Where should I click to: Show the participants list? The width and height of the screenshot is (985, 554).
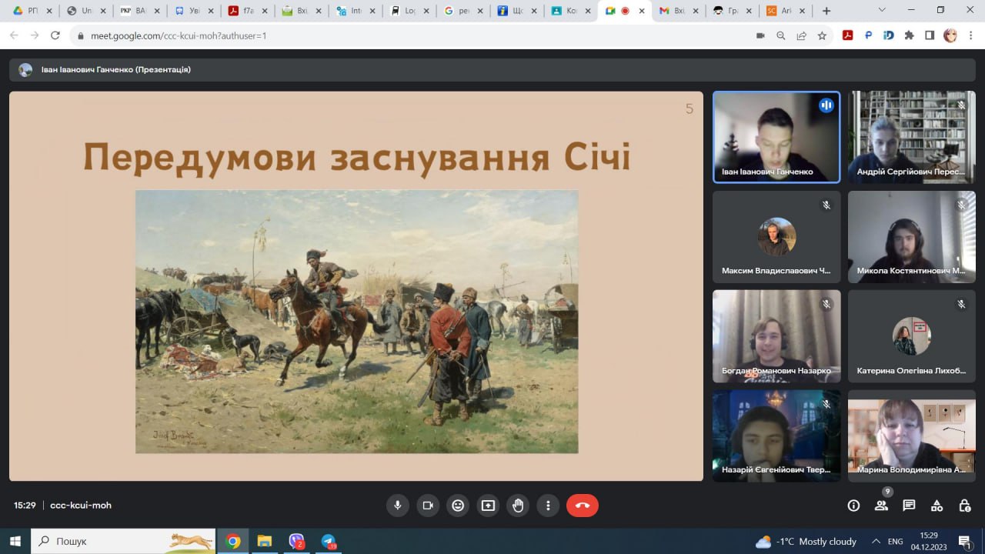881,506
